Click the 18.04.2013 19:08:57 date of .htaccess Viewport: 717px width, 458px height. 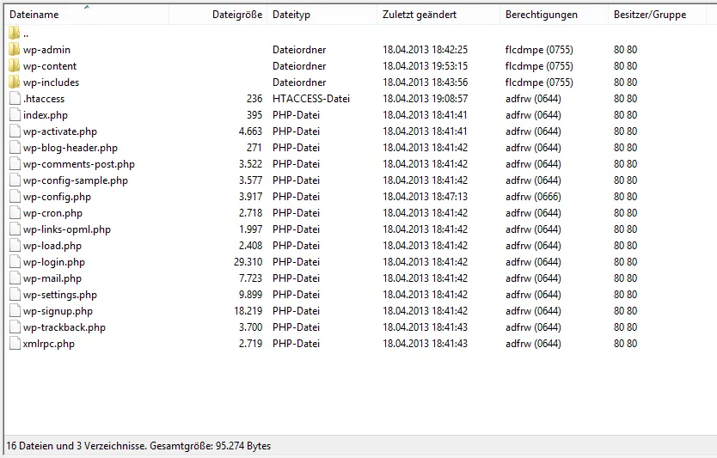[x=426, y=99]
